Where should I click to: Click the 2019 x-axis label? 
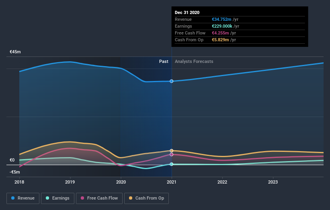70,182
